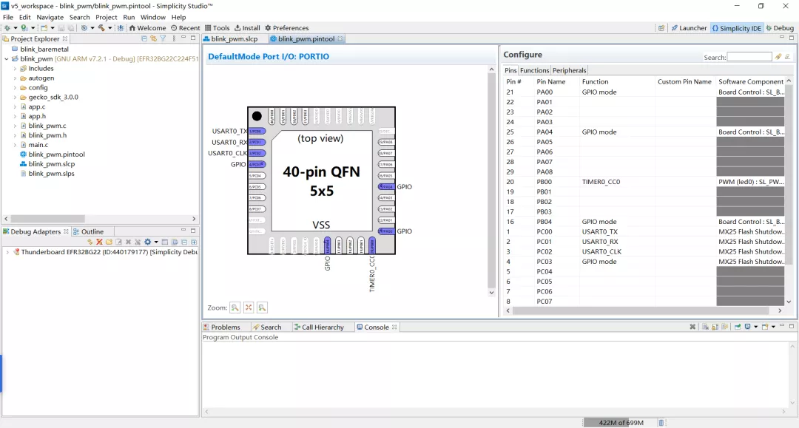Switch to the Functions tab
799x428 pixels.
coord(535,70)
